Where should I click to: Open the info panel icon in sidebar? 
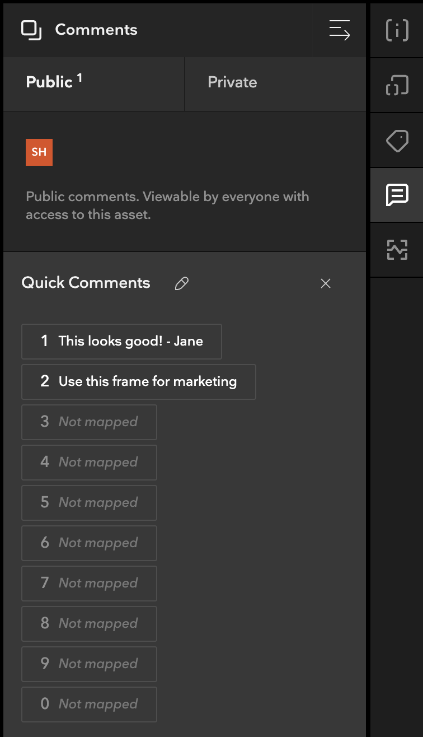click(x=397, y=30)
